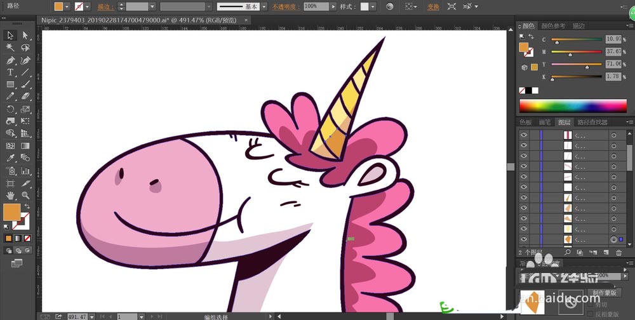Open the opacity slider arrow beside 100%
This screenshot has width=635, height=320.
[x=333, y=6]
